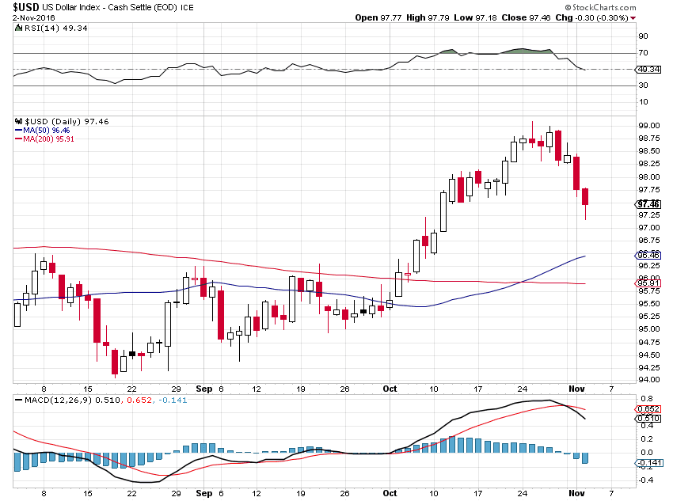
Task: Click the red 95.91 tag on right axis
Action: [x=648, y=283]
